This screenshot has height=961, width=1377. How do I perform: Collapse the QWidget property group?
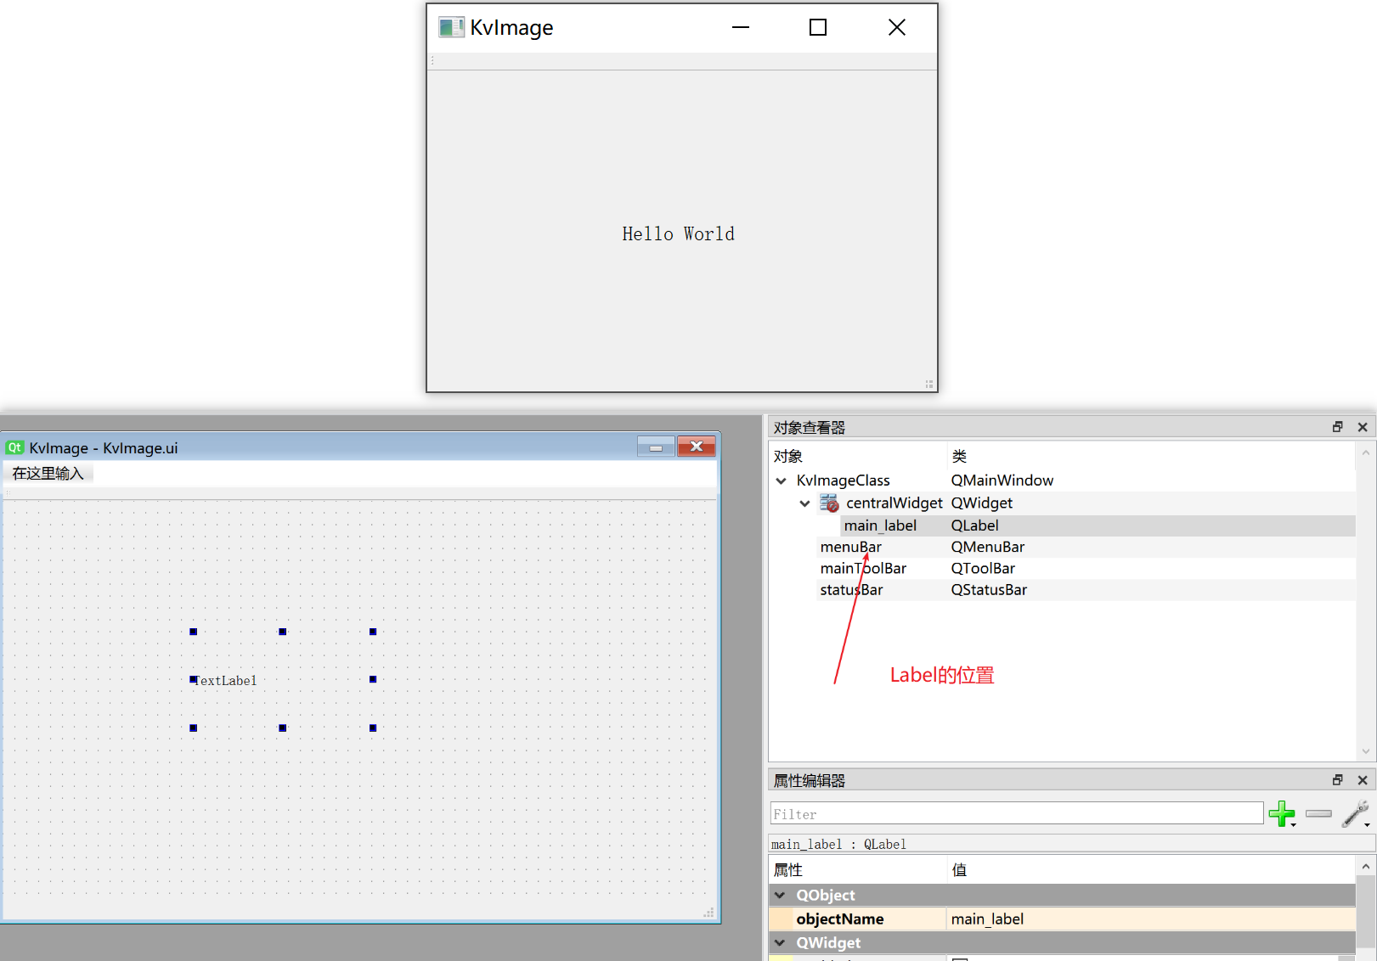pos(780,942)
